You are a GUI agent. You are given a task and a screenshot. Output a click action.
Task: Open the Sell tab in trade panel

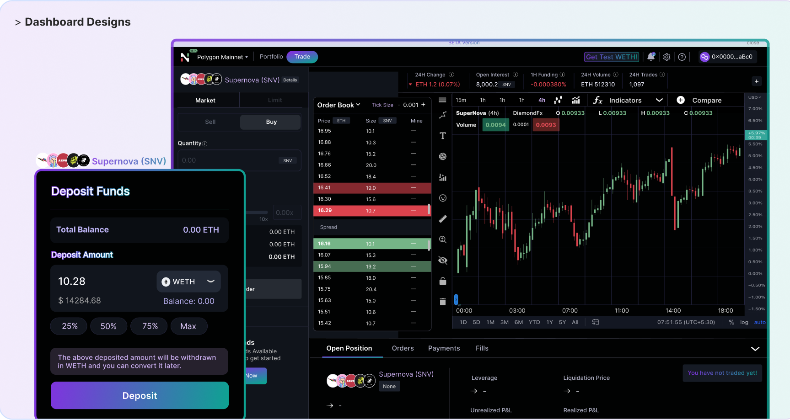pos(210,122)
